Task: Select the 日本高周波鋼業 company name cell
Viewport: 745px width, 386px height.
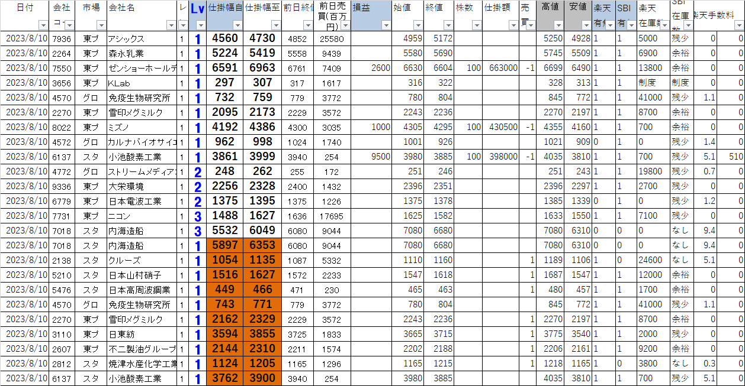Action: point(142,290)
